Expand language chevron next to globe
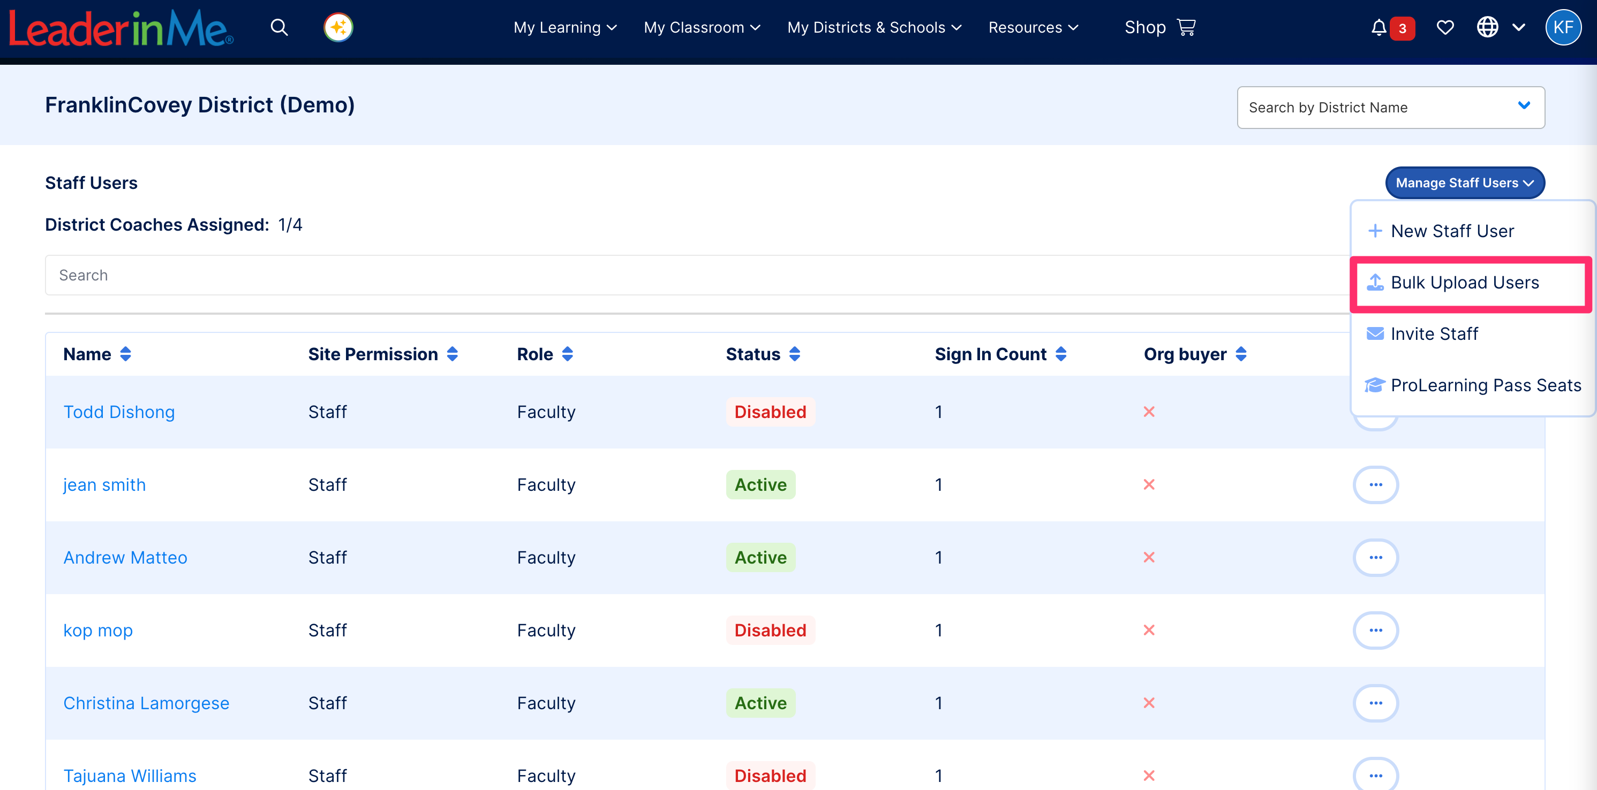Image resolution: width=1597 pixels, height=790 pixels. tap(1518, 27)
